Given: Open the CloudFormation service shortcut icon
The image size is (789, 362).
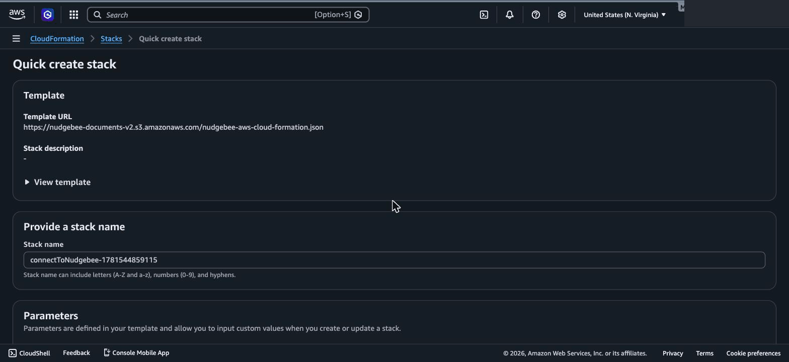Looking at the screenshot, I should click(47, 15).
